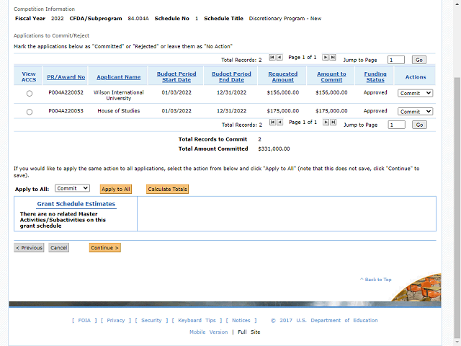This screenshot has height=346, width=461.
Task: Go to next page in top pagination
Action: coord(325,58)
